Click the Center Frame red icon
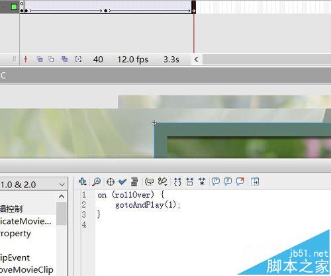Viewport: 331px width, 276px height. click(x=26, y=59)
